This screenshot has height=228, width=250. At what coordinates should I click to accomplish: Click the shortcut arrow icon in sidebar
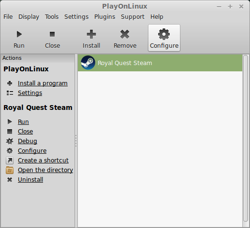10,161
